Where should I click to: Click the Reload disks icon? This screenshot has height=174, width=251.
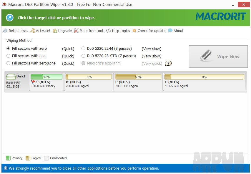pos(5,31)
